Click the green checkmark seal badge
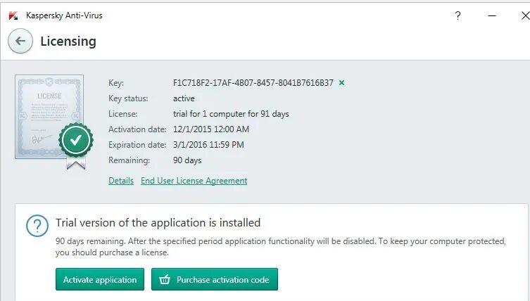 (76, 140)
